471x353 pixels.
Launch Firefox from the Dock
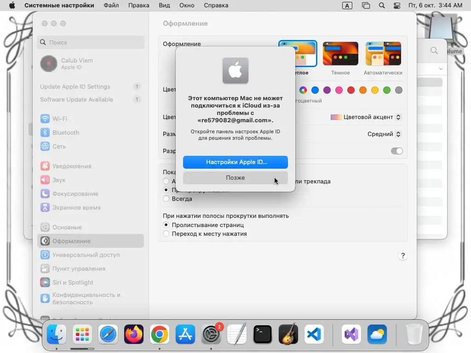click(x=134, y=334)
